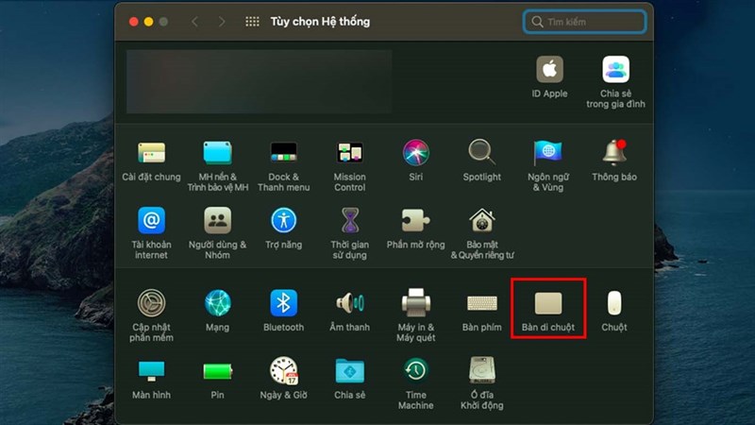The width and height of the screenshot is (755, 425).
Task: Go back with the left chevron
Action: 195,22
